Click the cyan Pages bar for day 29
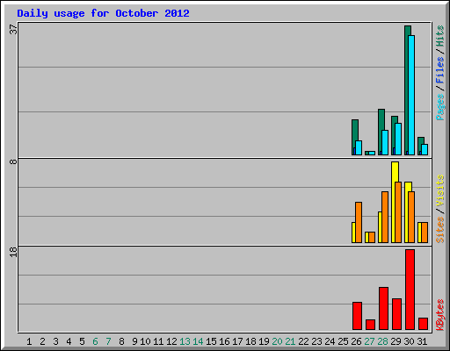The width and height of the screenshot is (450, 351). click(398, 139)
